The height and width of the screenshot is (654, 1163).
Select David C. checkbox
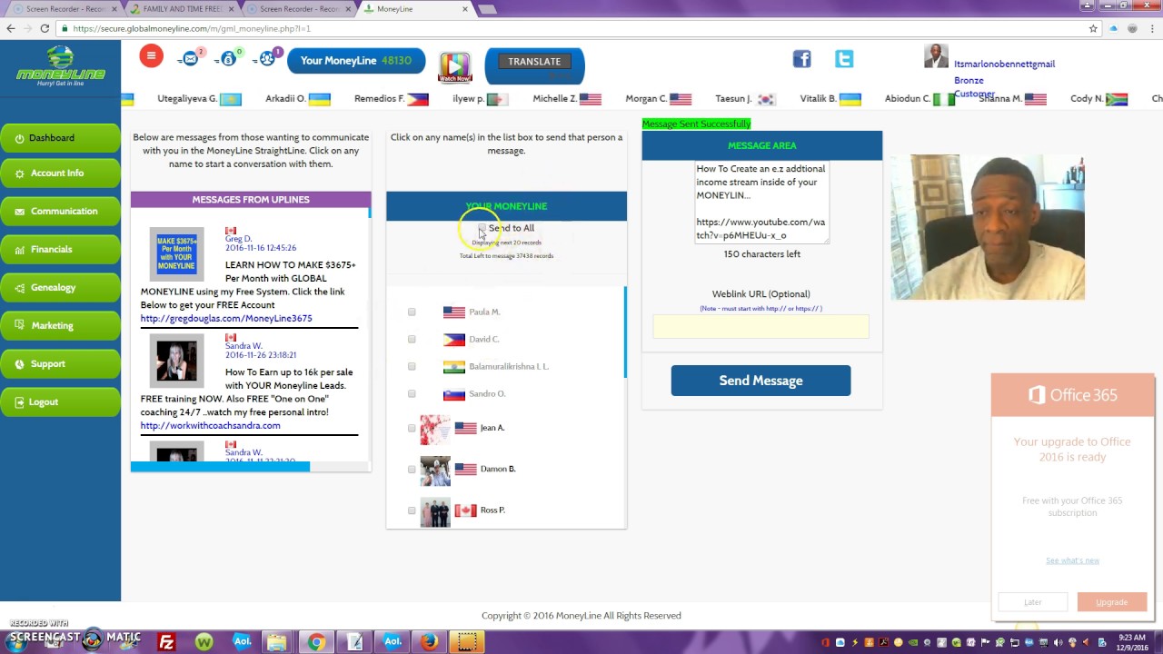tap(412, 339)
